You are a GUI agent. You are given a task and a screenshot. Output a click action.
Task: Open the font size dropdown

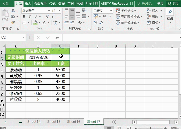[x=59, y=11]
